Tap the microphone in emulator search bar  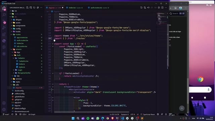click(x=208, y=90)
